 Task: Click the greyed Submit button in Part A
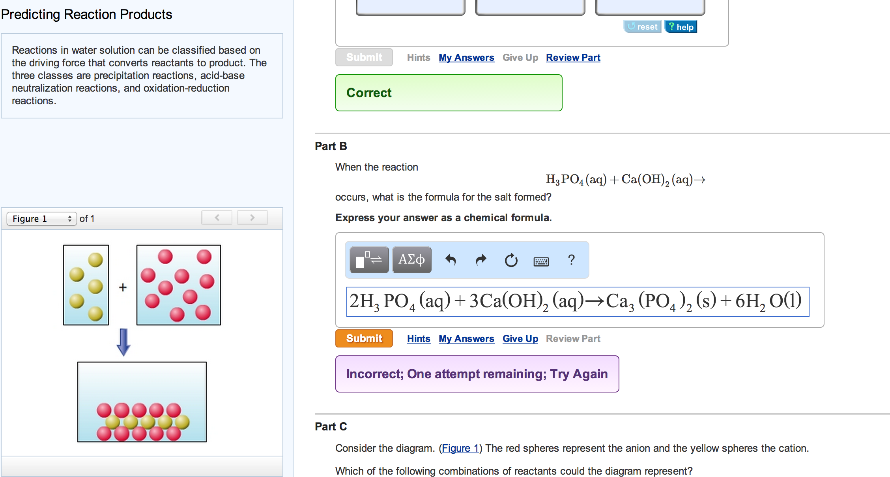364,57
